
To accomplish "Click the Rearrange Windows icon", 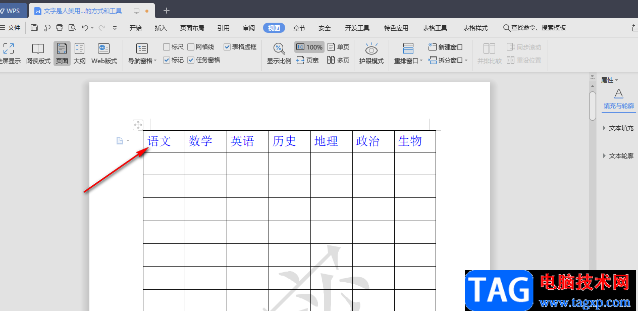I will click(x=408, y=49).
